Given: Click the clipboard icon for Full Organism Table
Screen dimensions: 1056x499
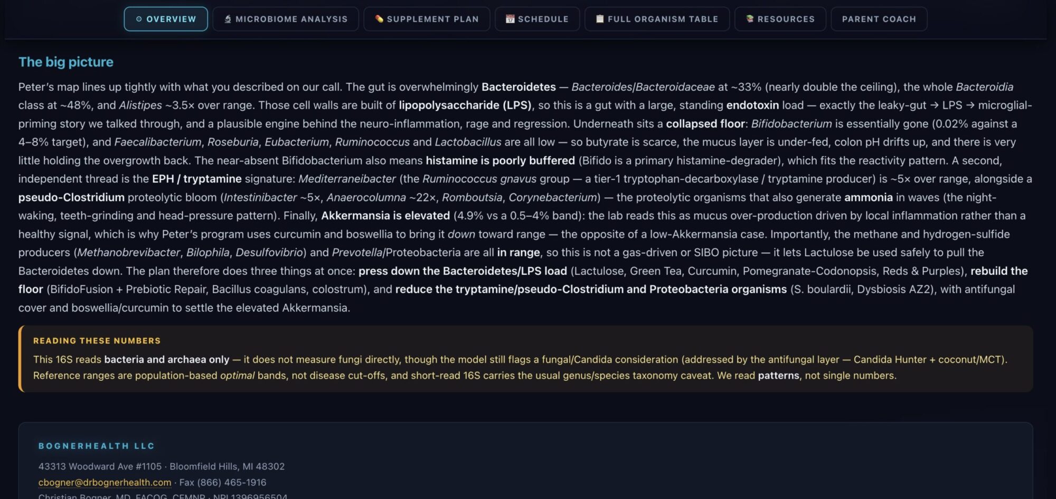Looking at the screenshot, I should tap(600, 19).
